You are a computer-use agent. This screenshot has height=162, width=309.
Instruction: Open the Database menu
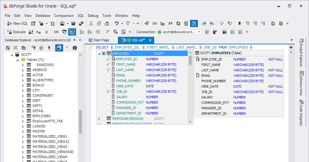tap(43, 16)
